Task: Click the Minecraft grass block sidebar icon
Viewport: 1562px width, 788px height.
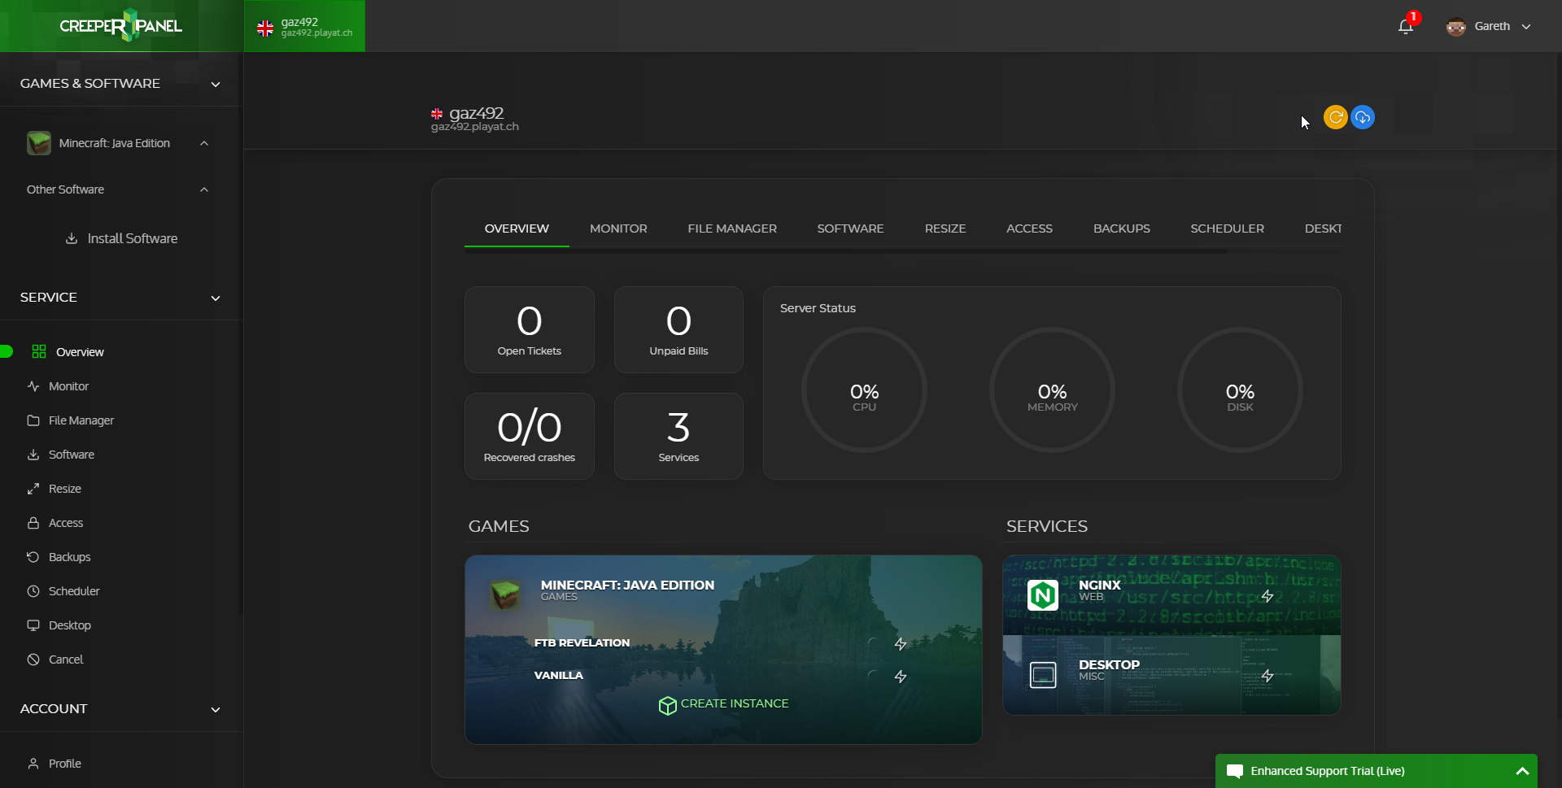Action: coord(39,143)
